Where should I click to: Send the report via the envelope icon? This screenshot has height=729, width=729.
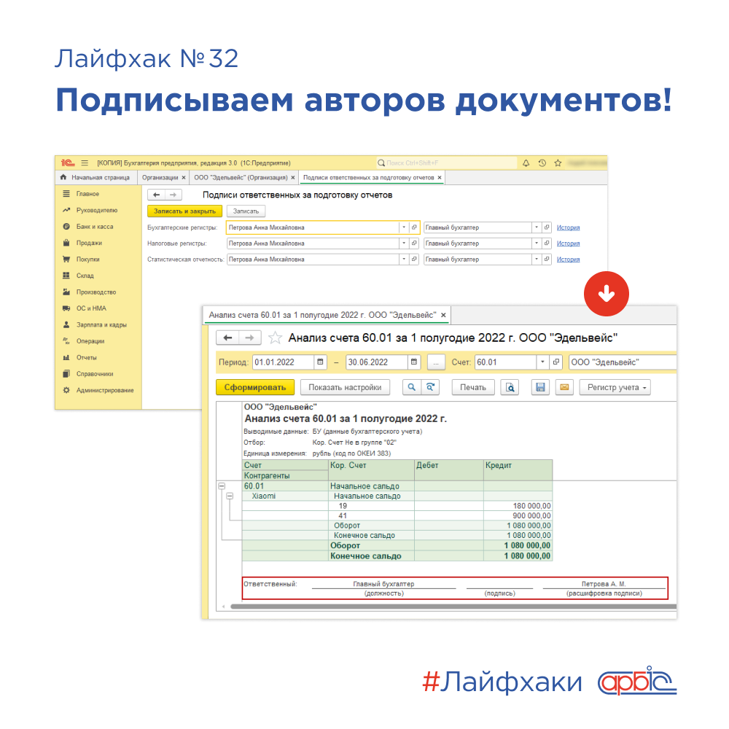(x=564, y=387)
